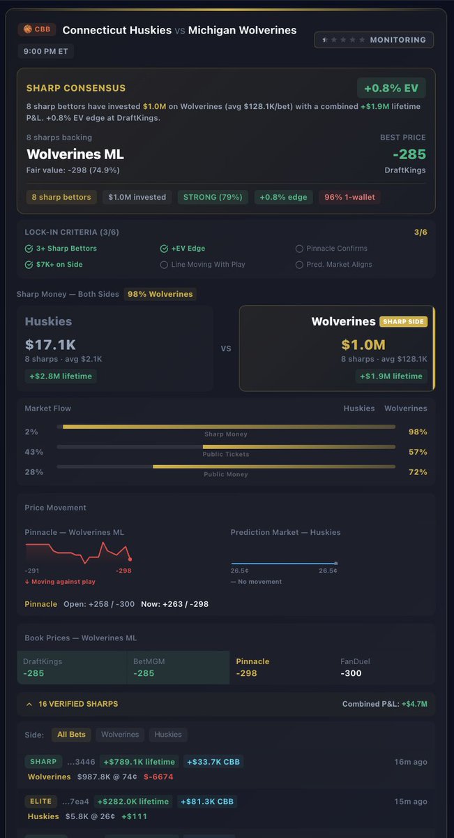Click the SHARP badge on wallet 3446
The height and width of the screenshot is (838, 454).
point(43,762)
